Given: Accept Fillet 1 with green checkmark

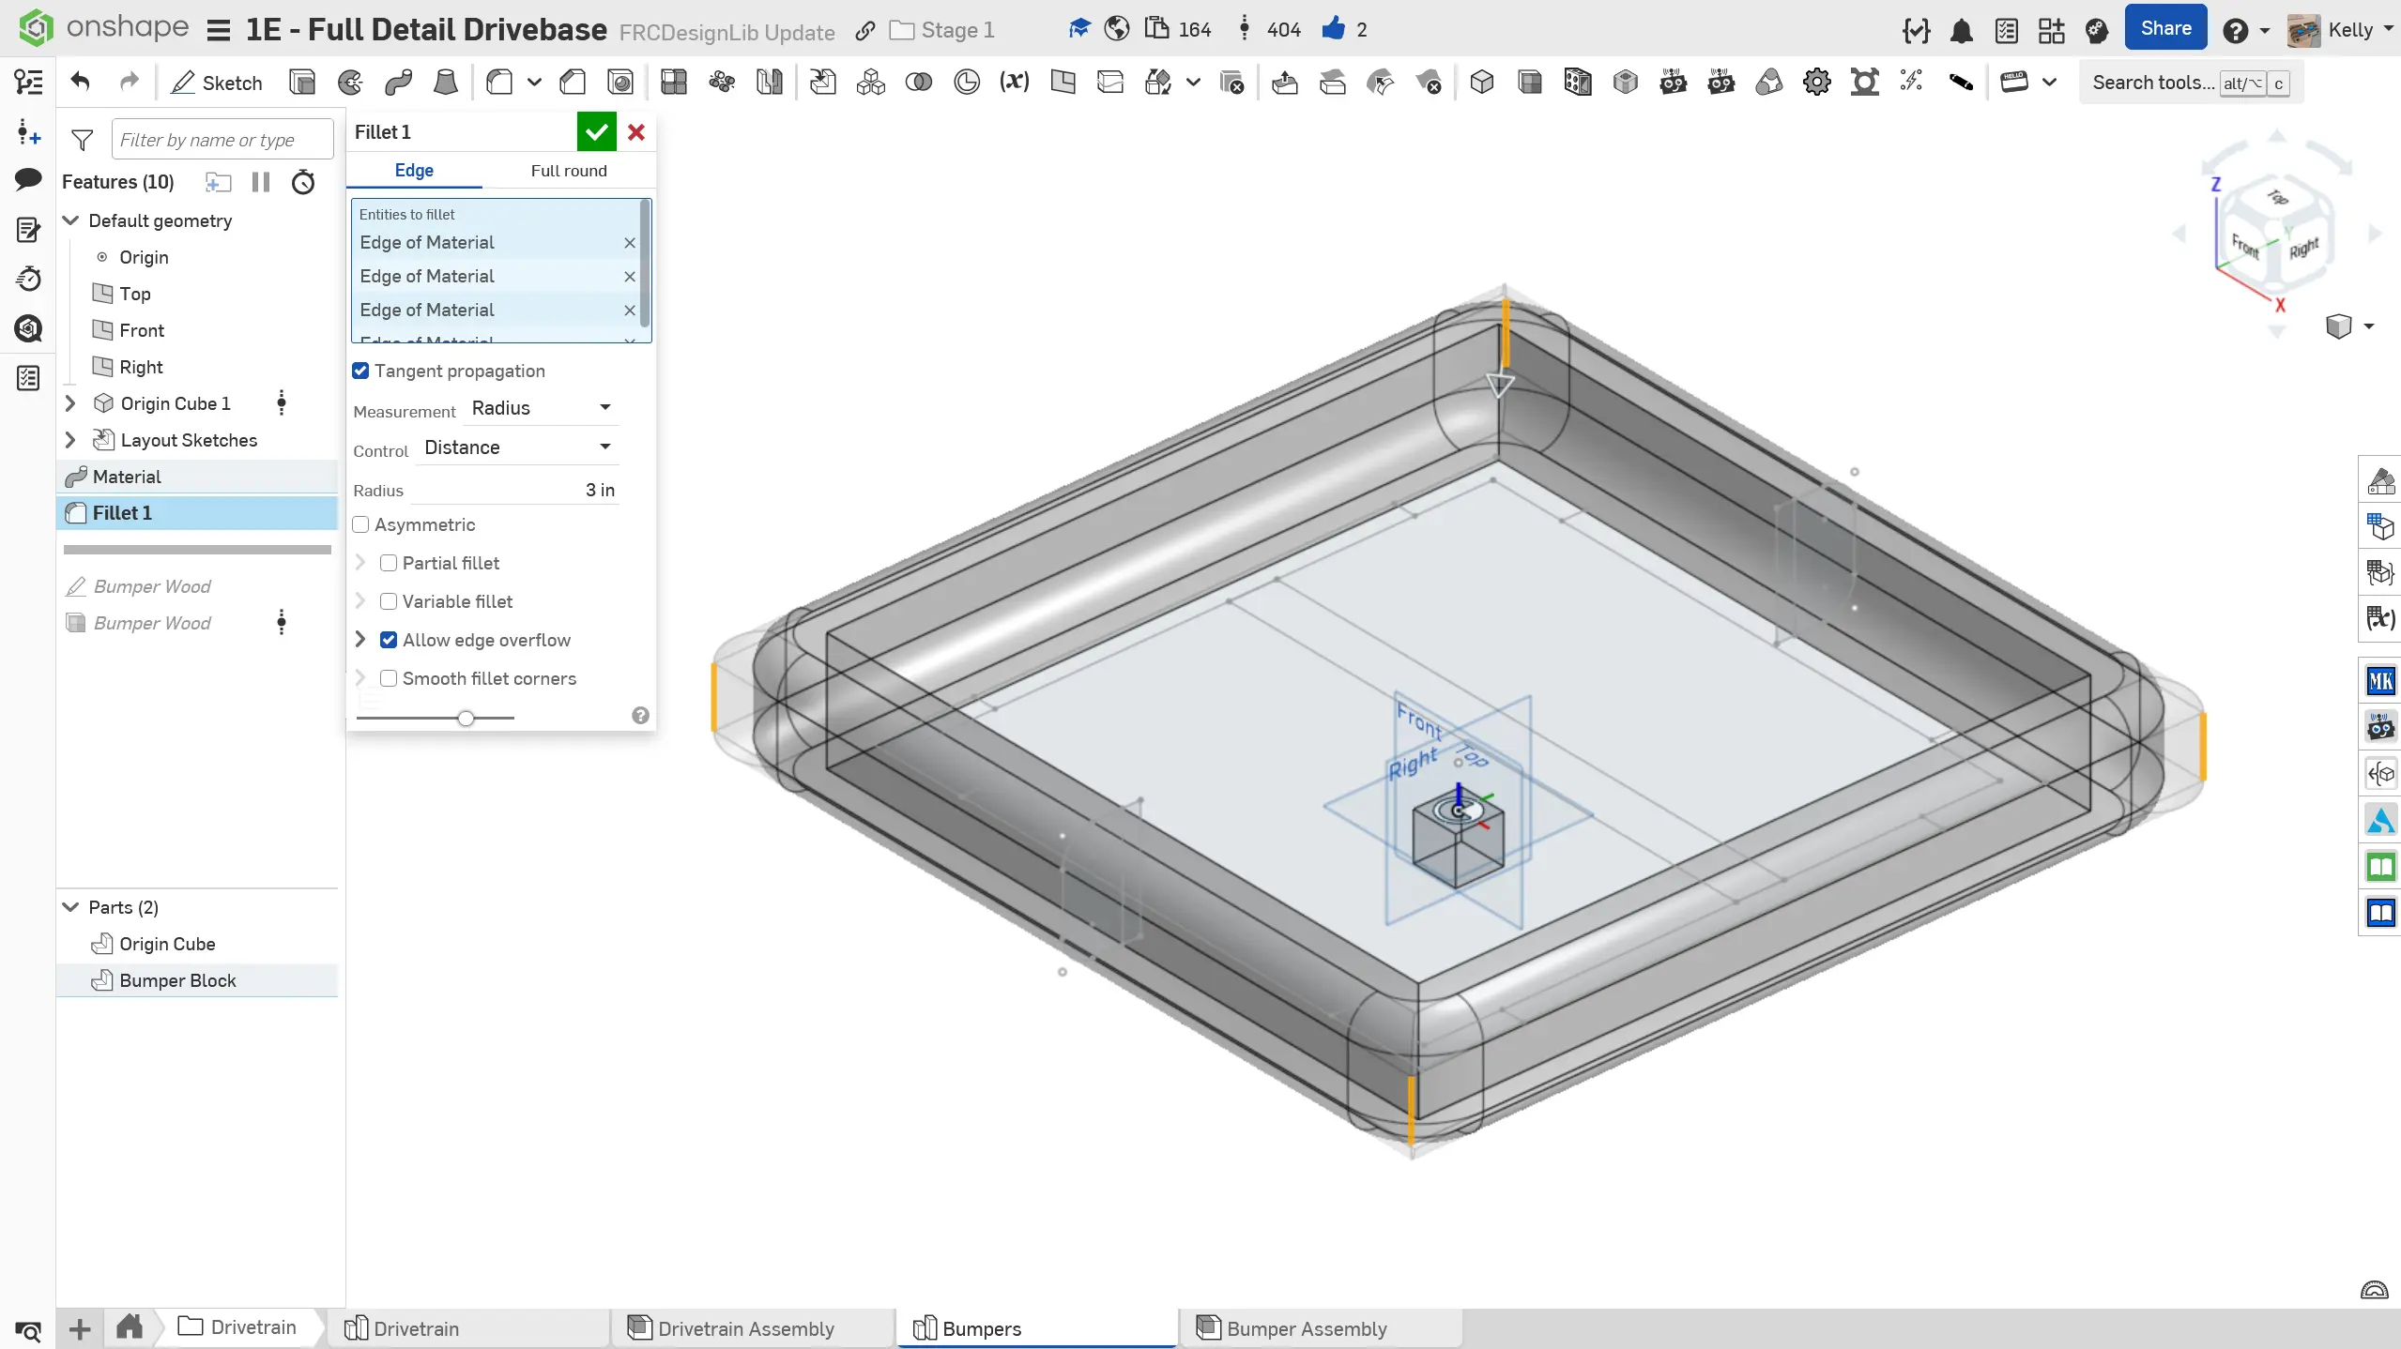Looking at the screenshot, I should [x=596, y=132].
